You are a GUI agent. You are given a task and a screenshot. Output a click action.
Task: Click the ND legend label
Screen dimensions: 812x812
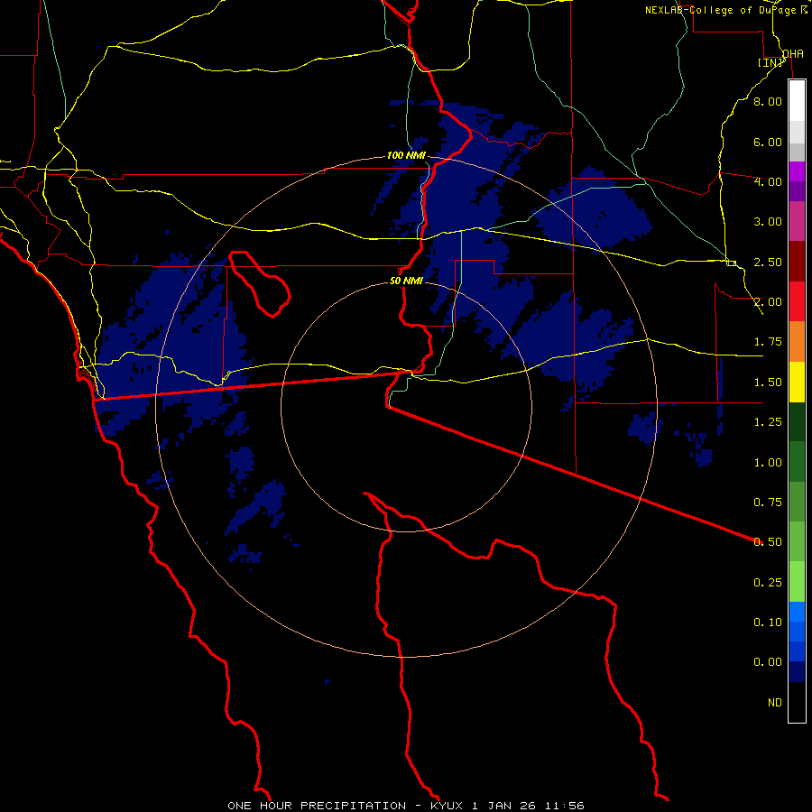tap(775, 703)
